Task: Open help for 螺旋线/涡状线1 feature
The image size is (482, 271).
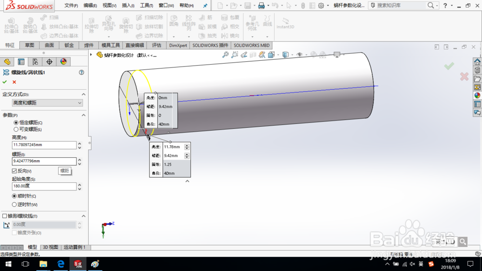Action: 81,73
